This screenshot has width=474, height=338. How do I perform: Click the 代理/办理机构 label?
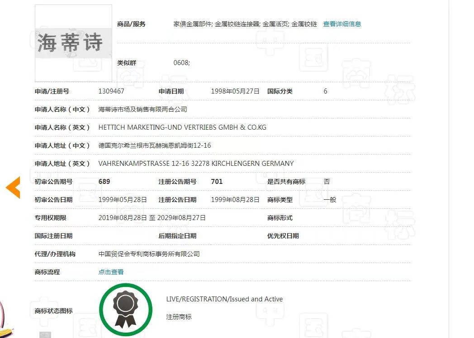pyautogui.click(x=55, y=254)
